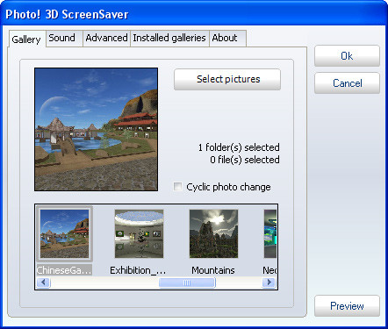Click the gallery list right scroll arrow
Screen dimensions: 388x329
(x=269, y=283)
